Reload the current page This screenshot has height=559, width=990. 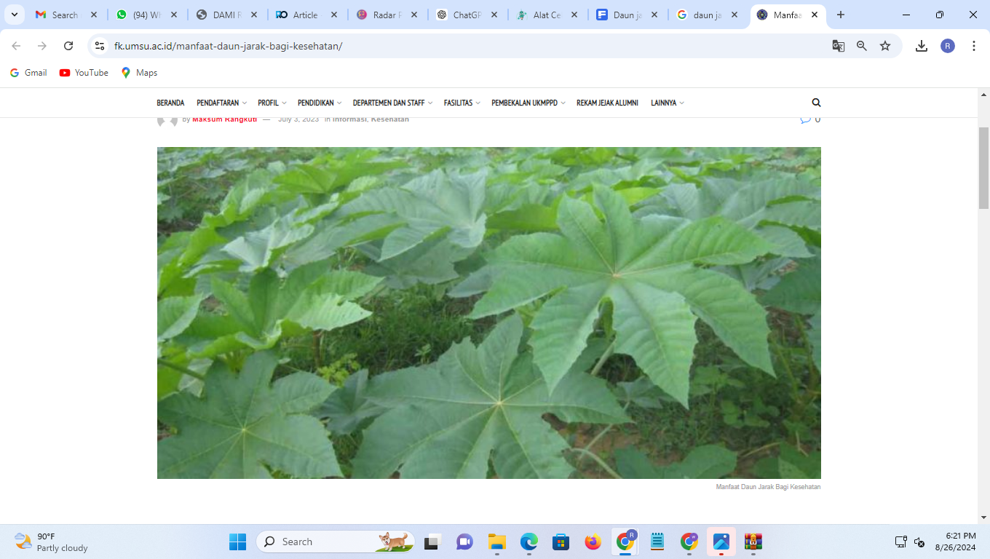click(68, 45)
